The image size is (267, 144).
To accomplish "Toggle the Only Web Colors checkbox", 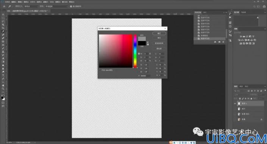I will (100, 70).
